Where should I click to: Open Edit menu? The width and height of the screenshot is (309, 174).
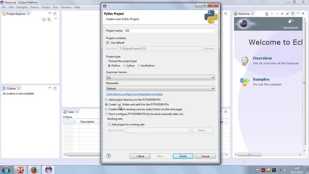(11, 7)
